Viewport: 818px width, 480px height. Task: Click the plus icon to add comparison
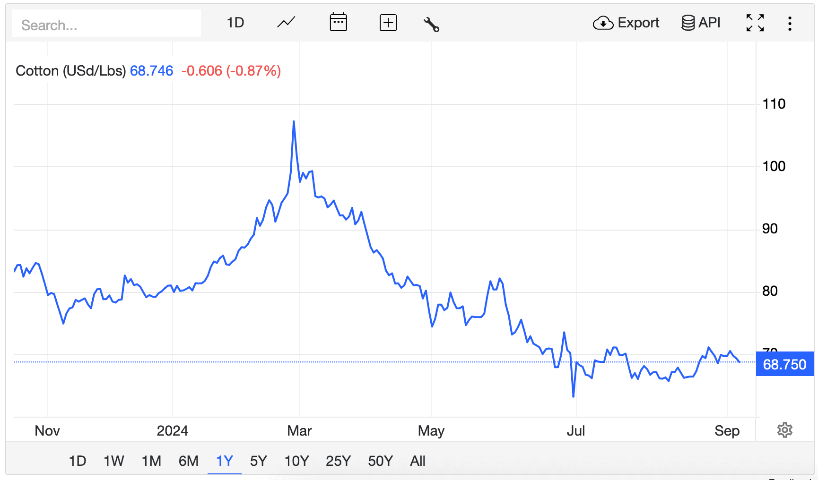388,23
